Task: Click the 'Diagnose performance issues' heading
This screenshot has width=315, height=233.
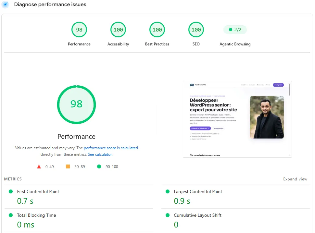Action: click(x=50, y=5)
